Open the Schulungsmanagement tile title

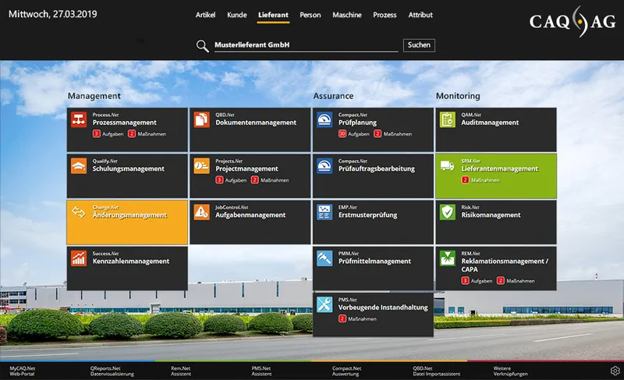(128, 169)
